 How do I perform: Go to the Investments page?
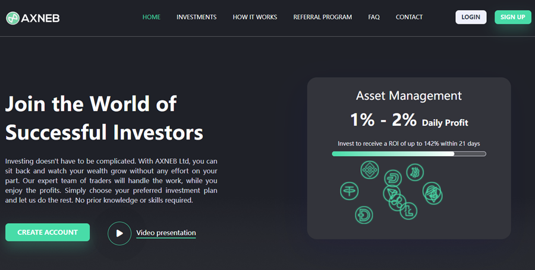197,17
